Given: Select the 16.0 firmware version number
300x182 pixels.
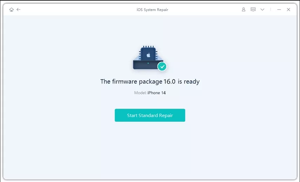Looking at the screenshot, I should (169, 82).
